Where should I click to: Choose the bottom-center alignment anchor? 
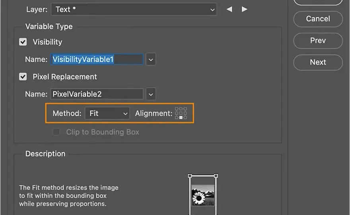pos(181,117)
